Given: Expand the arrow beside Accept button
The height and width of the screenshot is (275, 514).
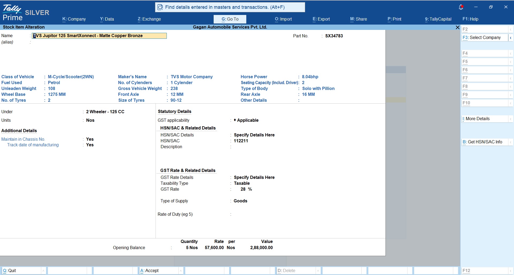Looking at the screenshot, I should (x=181, y=271).
